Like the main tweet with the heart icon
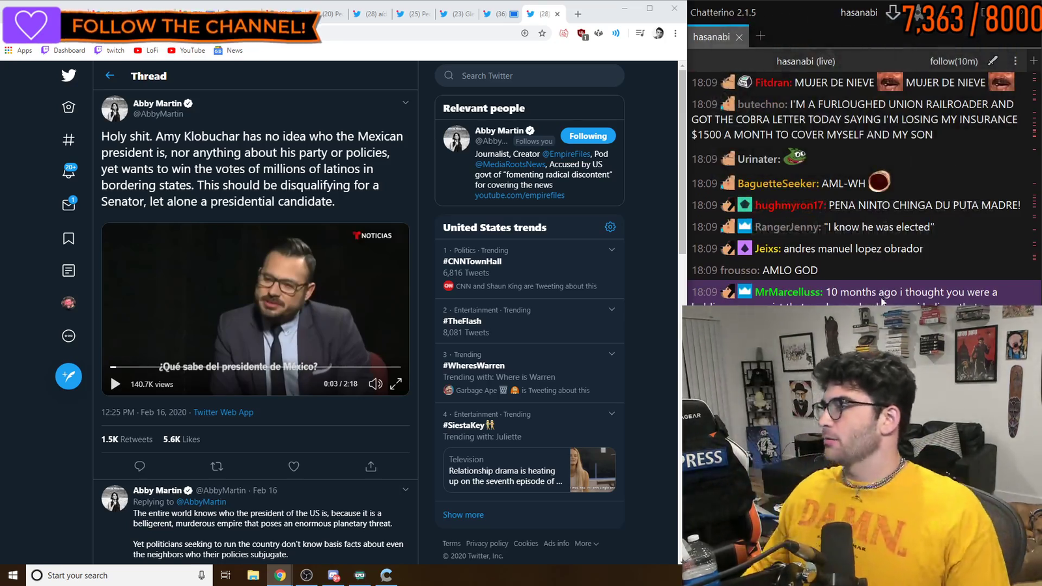 pyautogui.click(x=294, y=466)
